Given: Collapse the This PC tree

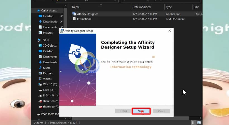Looking at the screenshot, I should point(35,40).
